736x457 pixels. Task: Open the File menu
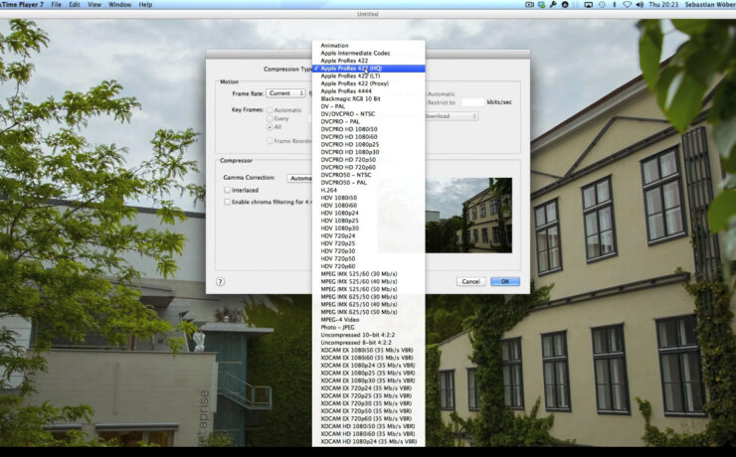click(57, 5)
